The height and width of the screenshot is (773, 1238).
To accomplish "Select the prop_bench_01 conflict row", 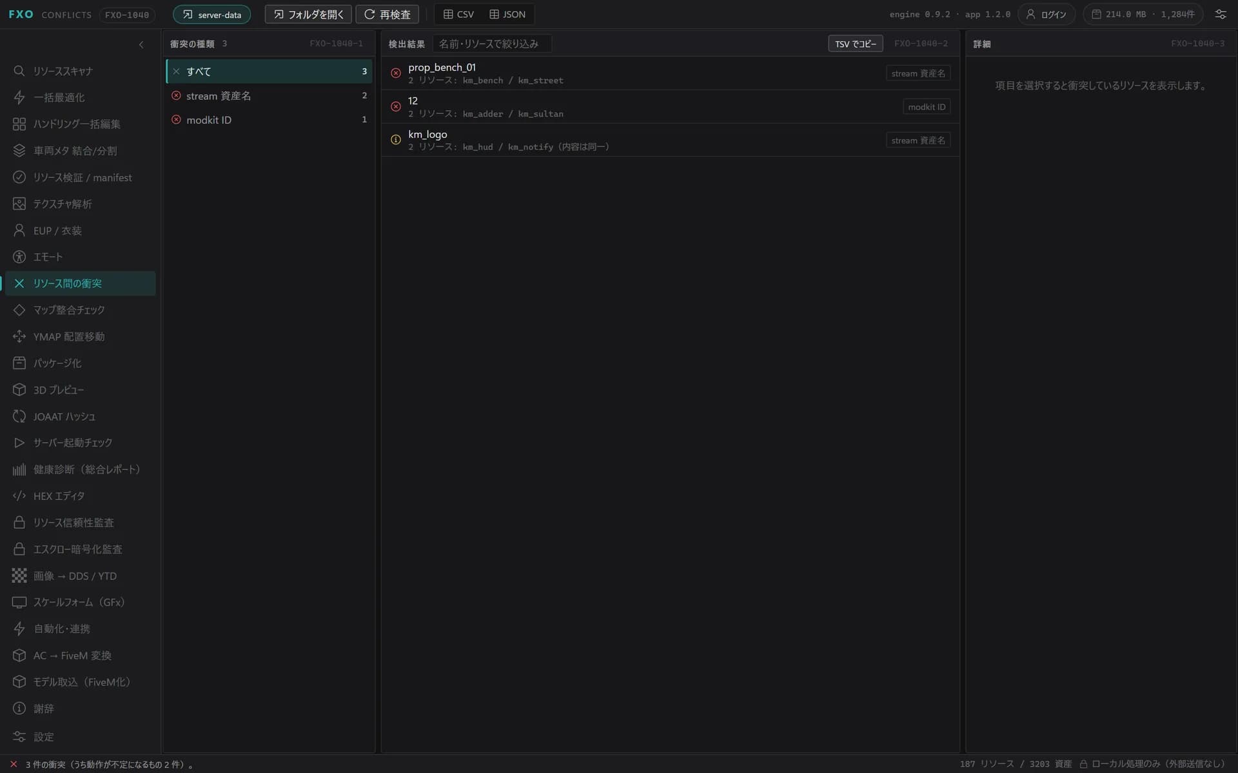I will pyautogui.click(x=669, y=73).
